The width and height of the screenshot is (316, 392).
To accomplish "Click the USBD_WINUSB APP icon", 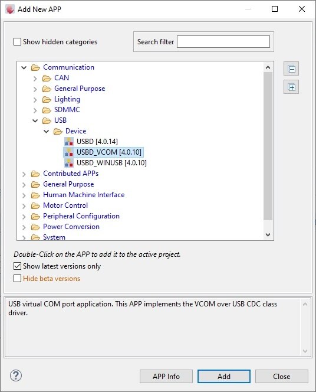I will click(69, 163).
